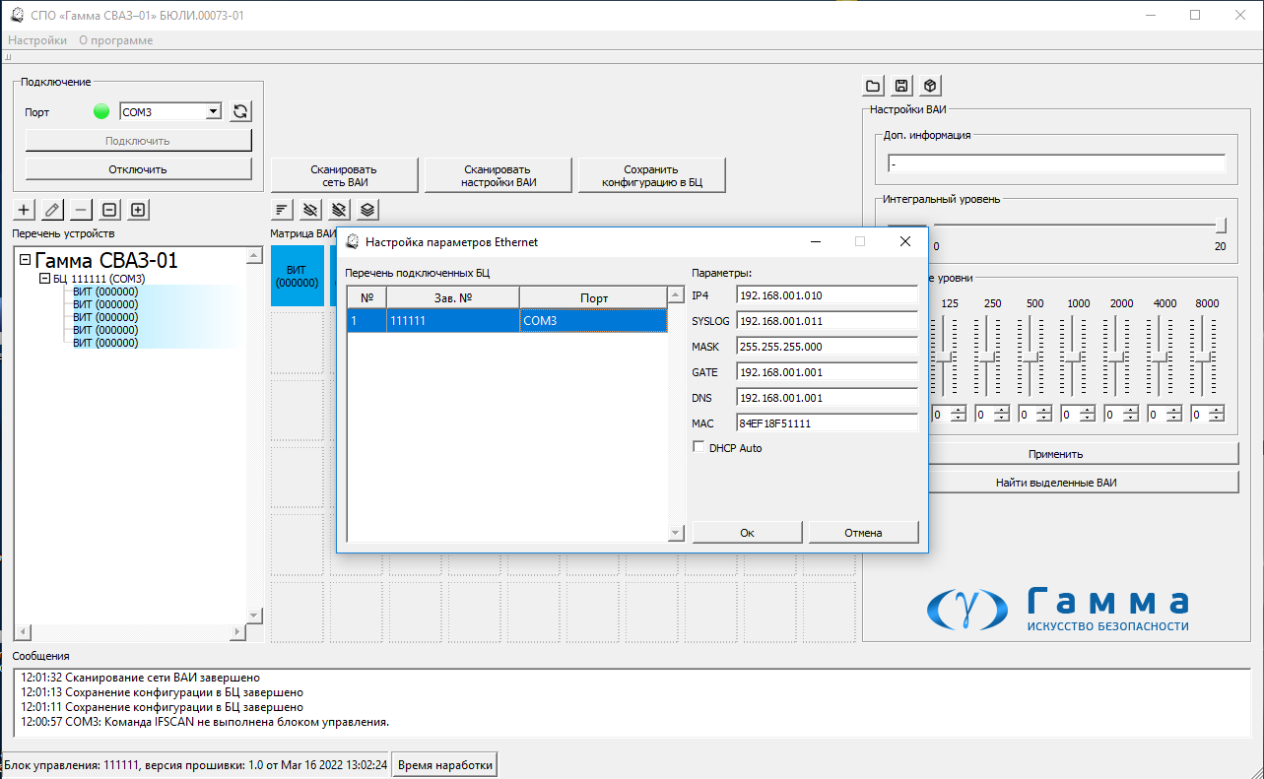
Task: Click the GATE address field
Action: tap(827, 372)
